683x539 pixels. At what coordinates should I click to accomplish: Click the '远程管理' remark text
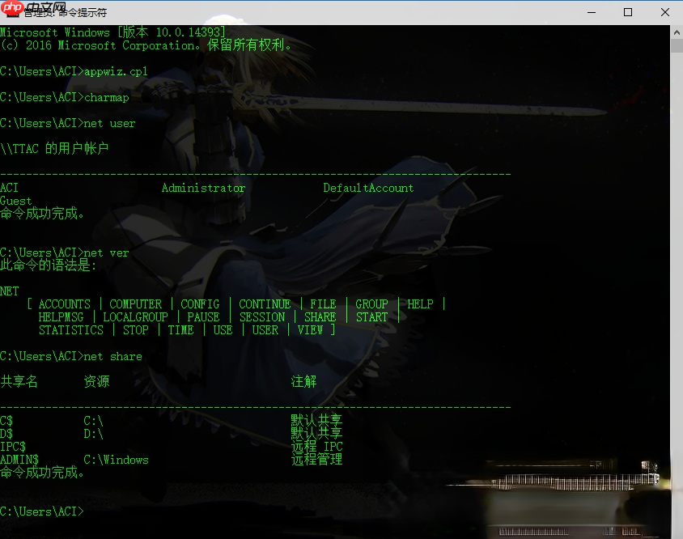pos(316,459)
